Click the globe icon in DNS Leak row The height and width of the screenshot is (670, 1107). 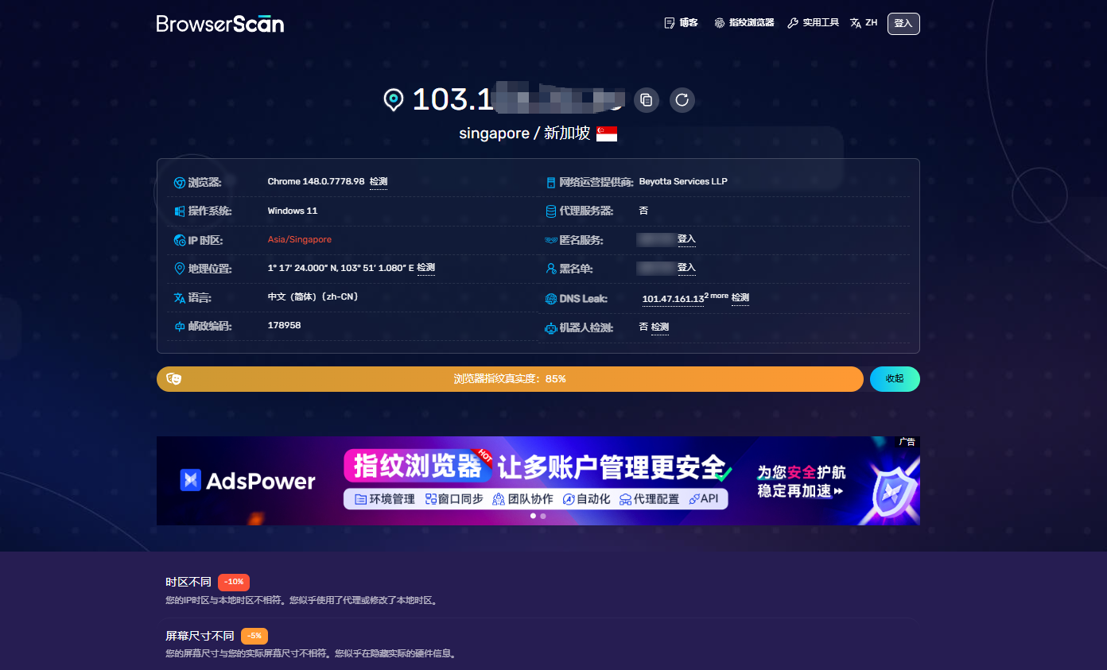[550, 299]
